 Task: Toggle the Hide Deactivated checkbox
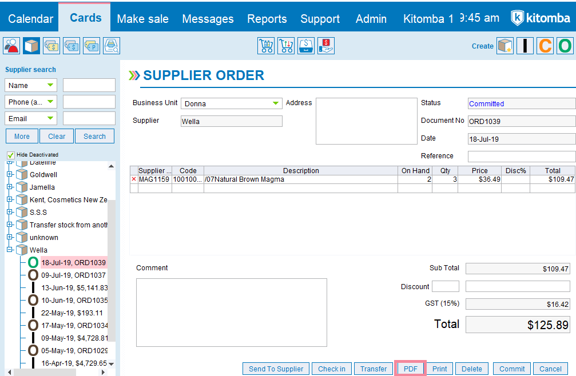pos(11,155)
